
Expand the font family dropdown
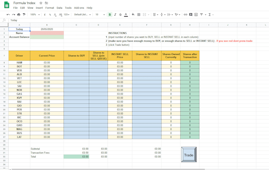coord(82,15)
